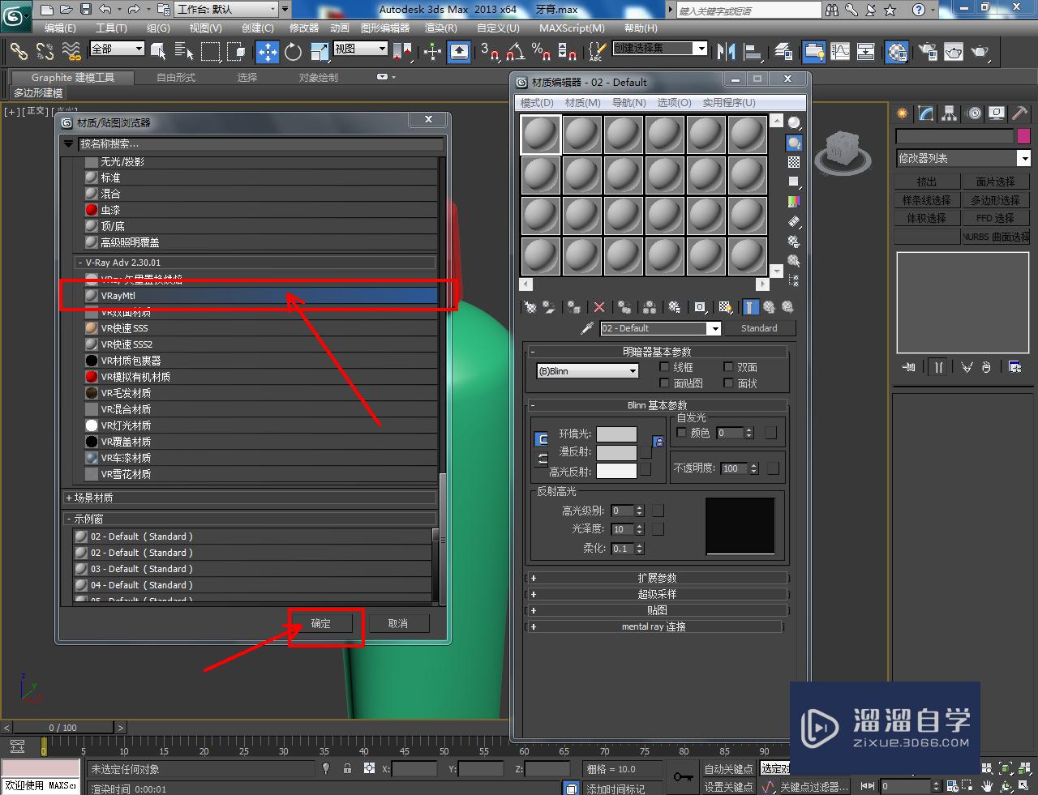
Task: Open Select by Name list icon
Action: tap(184, 52)
